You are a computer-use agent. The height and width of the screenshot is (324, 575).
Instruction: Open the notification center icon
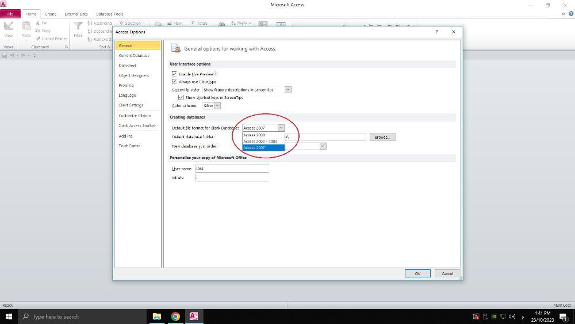pyautogui.click(x=563, y=317)
